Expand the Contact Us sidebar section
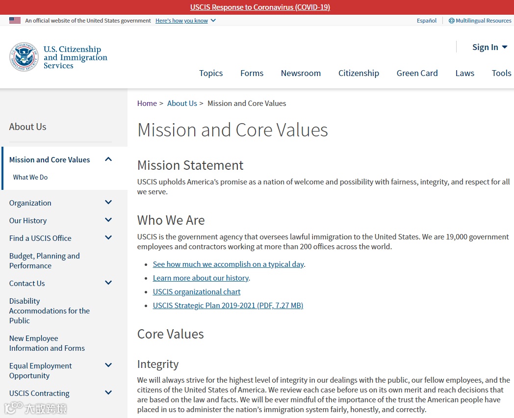 pos(108,283)
